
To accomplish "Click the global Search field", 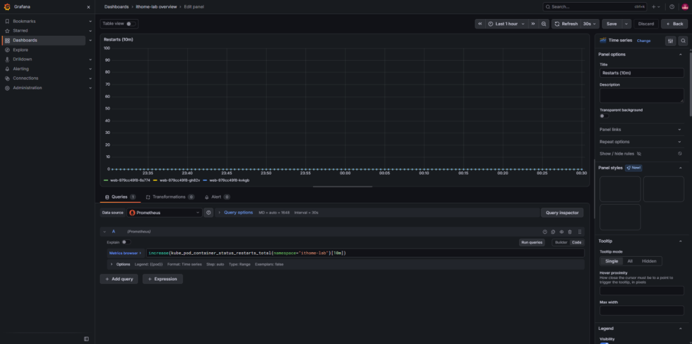I will [595, 7].
